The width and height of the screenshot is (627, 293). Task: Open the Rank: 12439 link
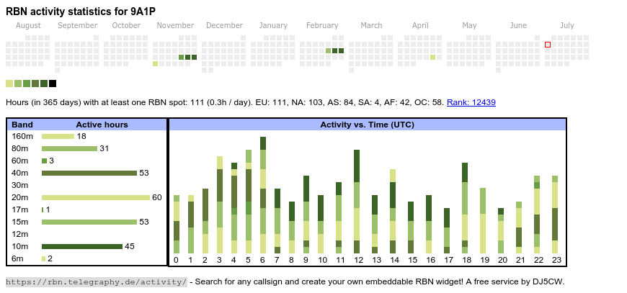point(471,103)
